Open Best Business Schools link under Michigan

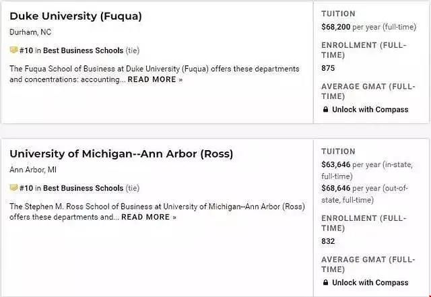point(83,188)
